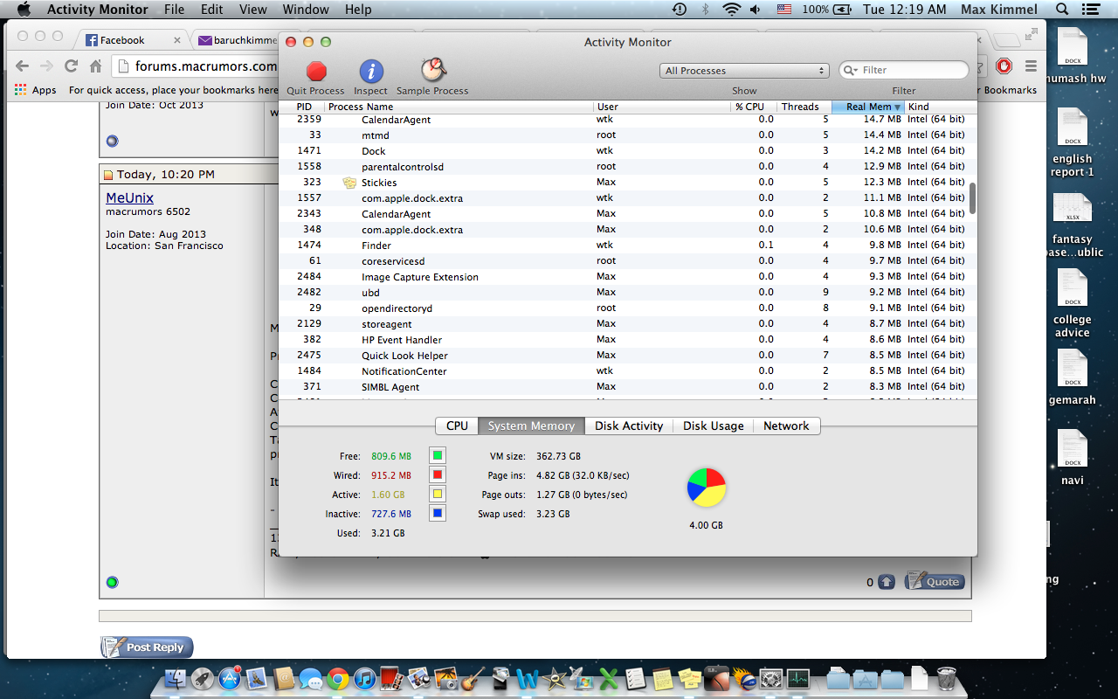Open GarageBand guitar icon in the Dock
The width and height of the screenshot is (1118, 699).
click(473, 678)
